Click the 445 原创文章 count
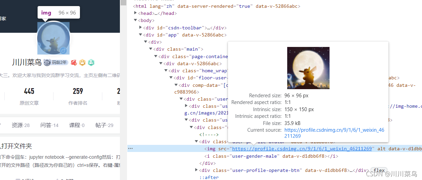The height and width of the screenshot is (180, 422). click(29, 96)
